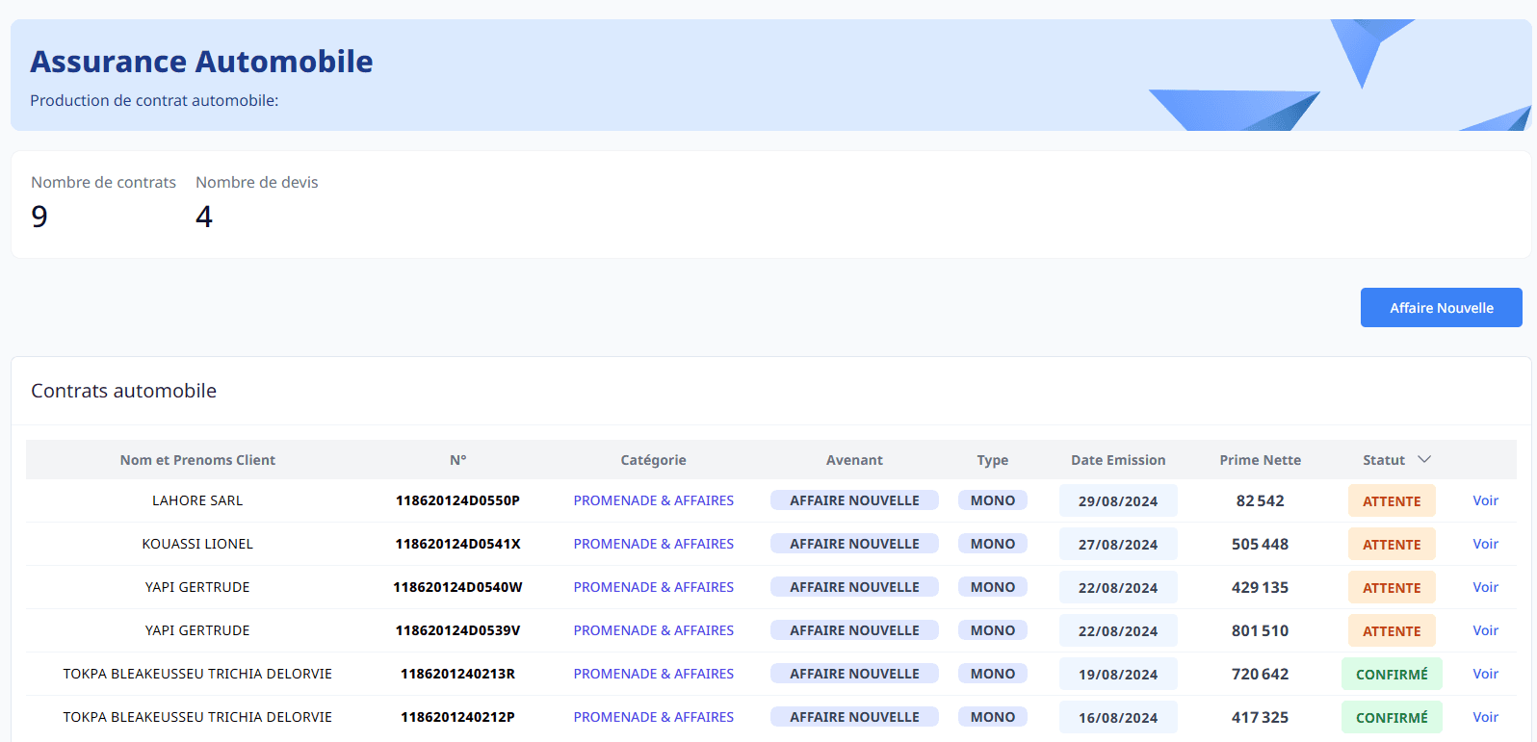Viewport: 1537px width, 742px height.
Task: Click AFFAIRE NOUVELLE badge dated 16/08/2024
Action: (854, 717)
